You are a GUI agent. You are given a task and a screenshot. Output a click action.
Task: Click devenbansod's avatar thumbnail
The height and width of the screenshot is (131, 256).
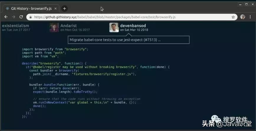coord(114,27)
